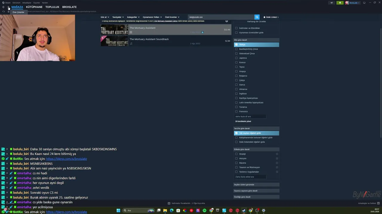The image size is (382, 214).
Task: Open the Kategoriler dropdown
Action: pos(133,17)
